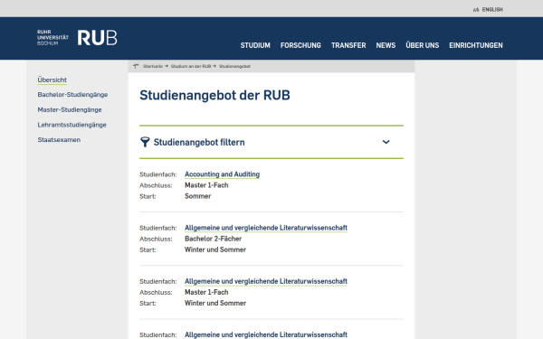Open the RUB university logo homepage
543x339 pixels.
pos(98,38)
